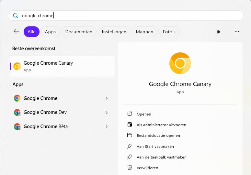Click Verwijderen to uninstall the app
This screenshot has width=251, height=175.
pyautogui.click(x=147, y=168)
